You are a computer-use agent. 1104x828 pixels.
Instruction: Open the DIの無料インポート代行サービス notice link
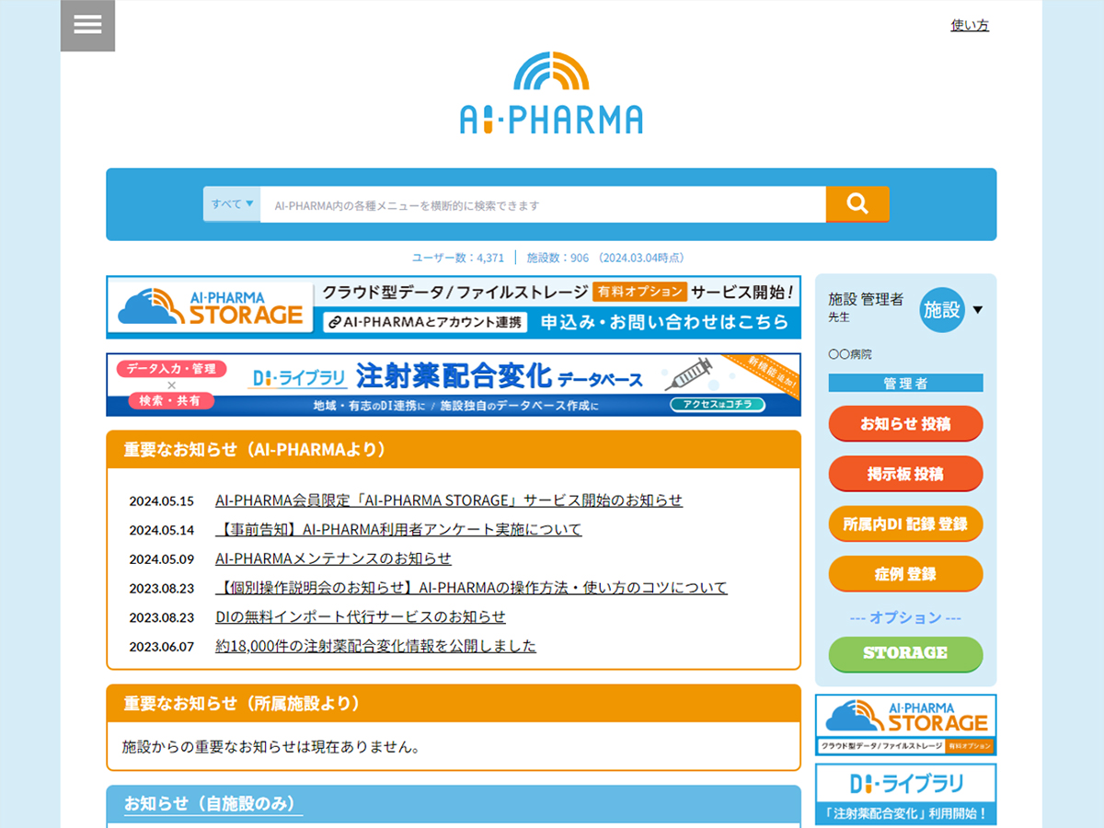click(x=360, y=616)
